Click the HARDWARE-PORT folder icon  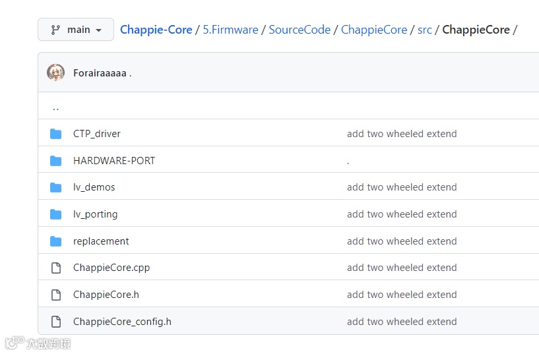coord(56,161)
